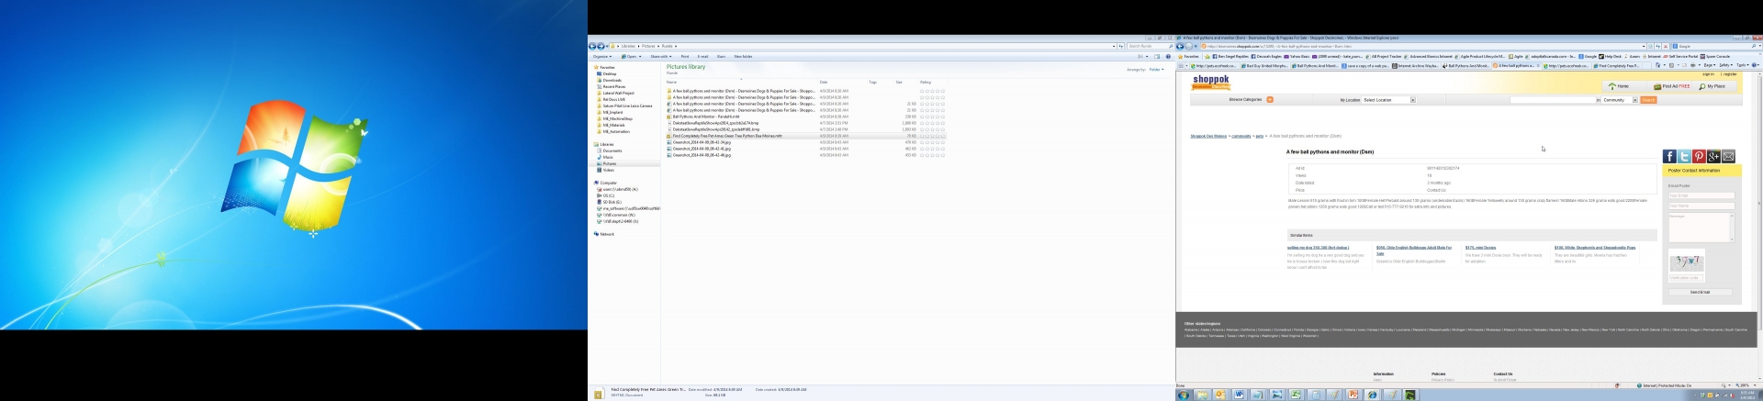Viewport: 1763px width, 401px height.
Task: Open the Community category dropdown
Action: coord(1620,100)
